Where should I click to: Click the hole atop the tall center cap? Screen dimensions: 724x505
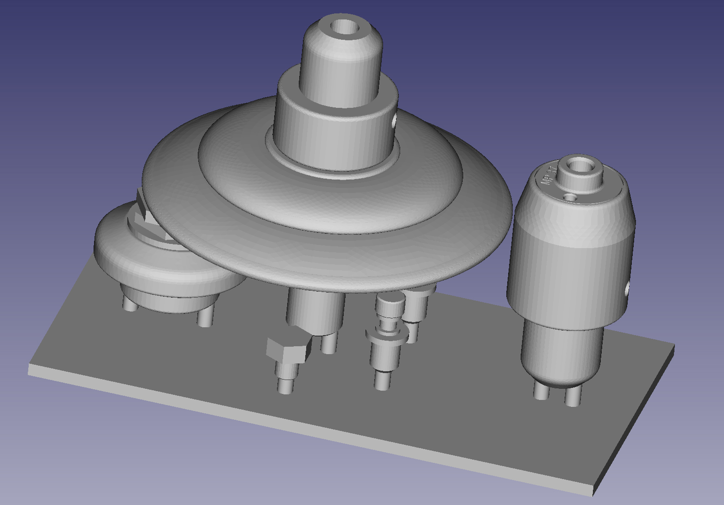(344, 26)
